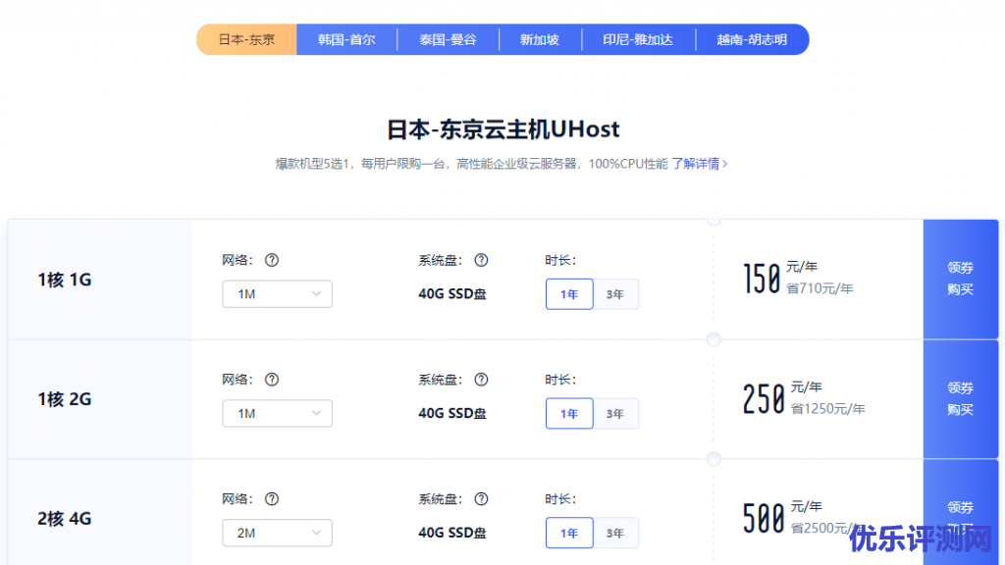Open the 了解详情 link
The width and height of the screenshot is (1005, 565).
coord(699,164)
